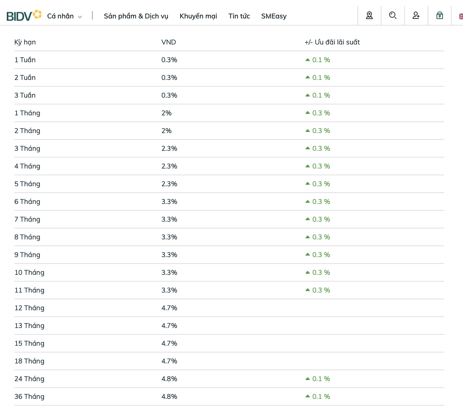This screenshot has width=463, height=420.
Task: Click the chevron next to Cá nhân
Action: click(x=80, y=17)
